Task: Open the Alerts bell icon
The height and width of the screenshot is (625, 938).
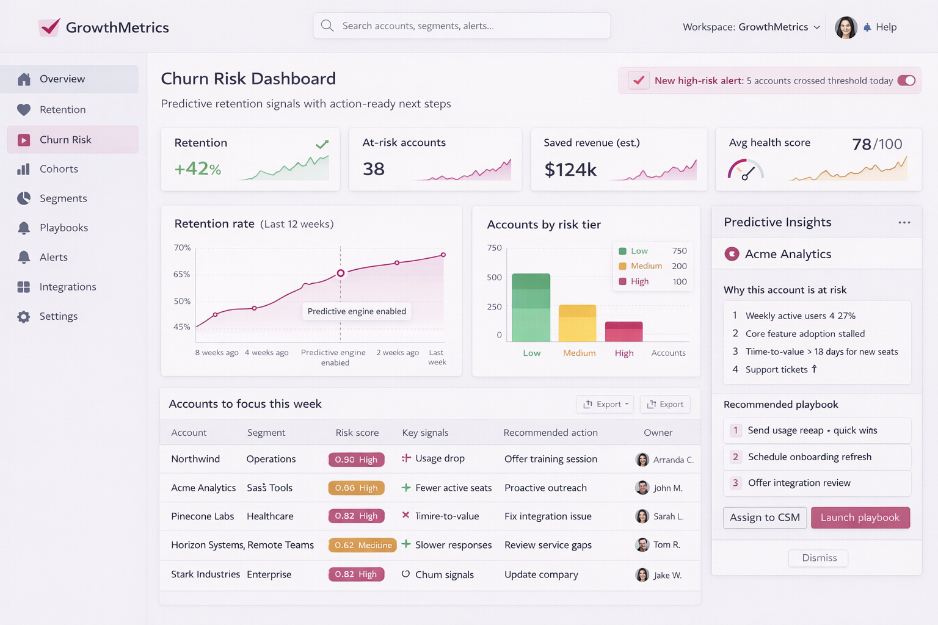Action: 23,257
